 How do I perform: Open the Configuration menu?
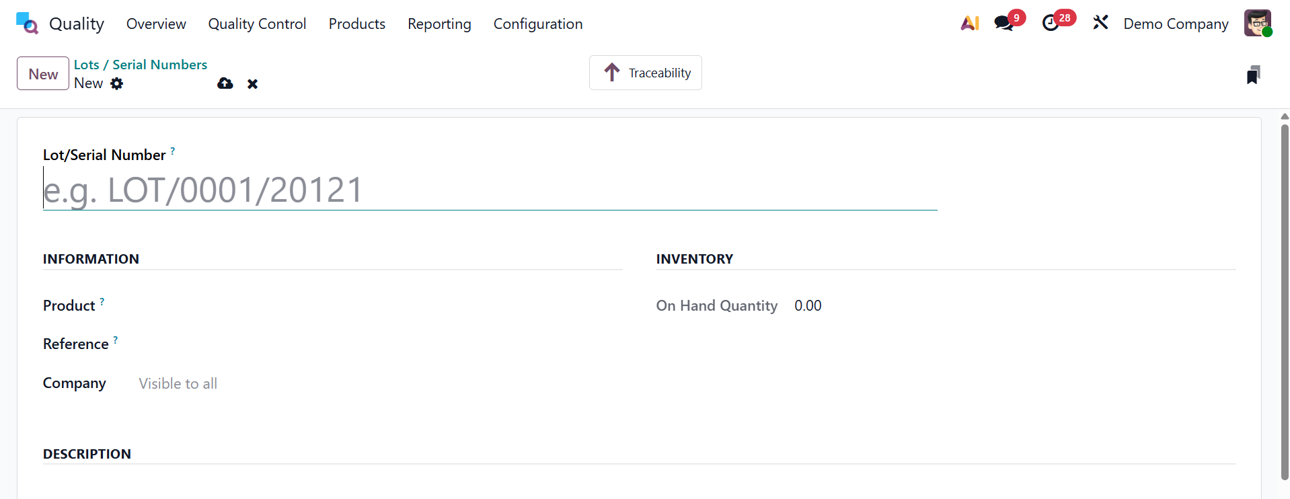pos(538,24)
